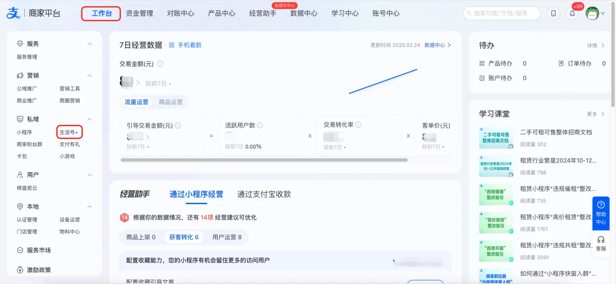Click the 搜索功能/文档/服务 search field
The width and height of the screenshot is (616, 284).
click(501, 14)
